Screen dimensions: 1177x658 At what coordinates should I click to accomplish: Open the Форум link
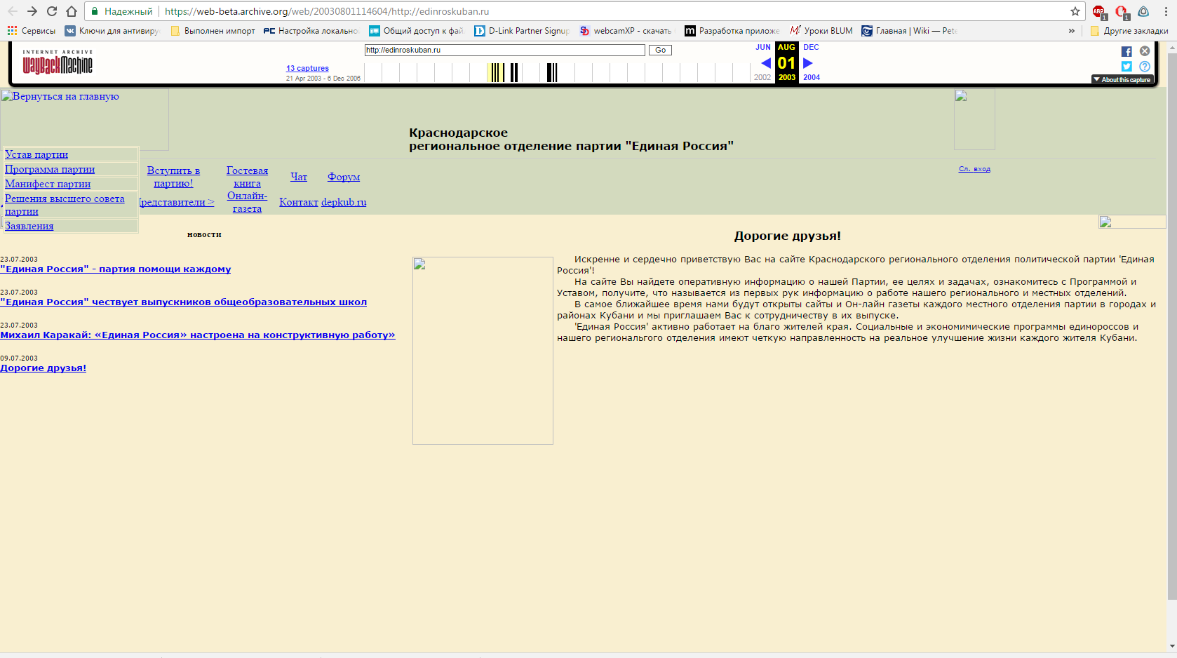[344, 177]
